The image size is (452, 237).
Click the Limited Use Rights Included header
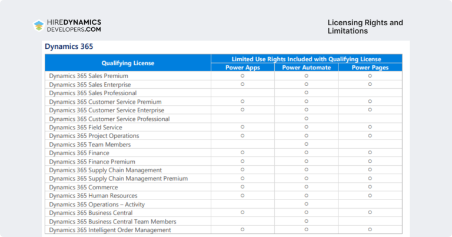click(x=307, y=59)
